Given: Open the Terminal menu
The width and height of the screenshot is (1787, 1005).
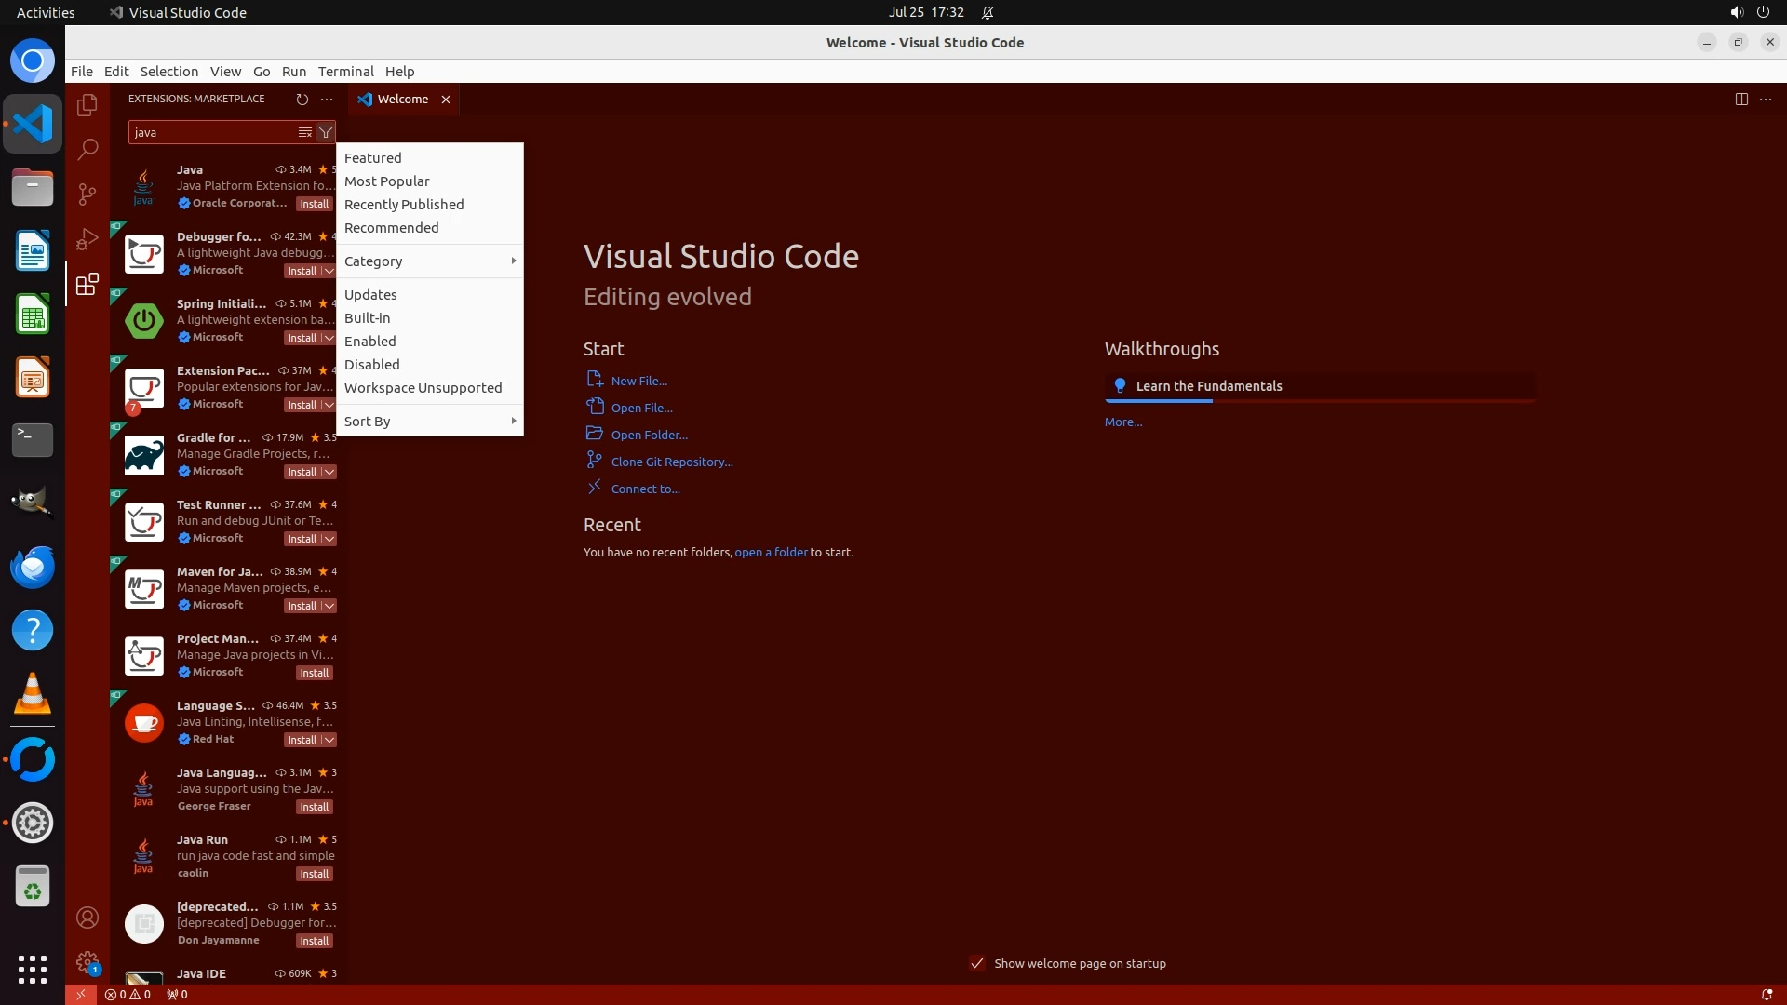Looking at the screenshot, I should pyautogui.click(x=345, y=72).
